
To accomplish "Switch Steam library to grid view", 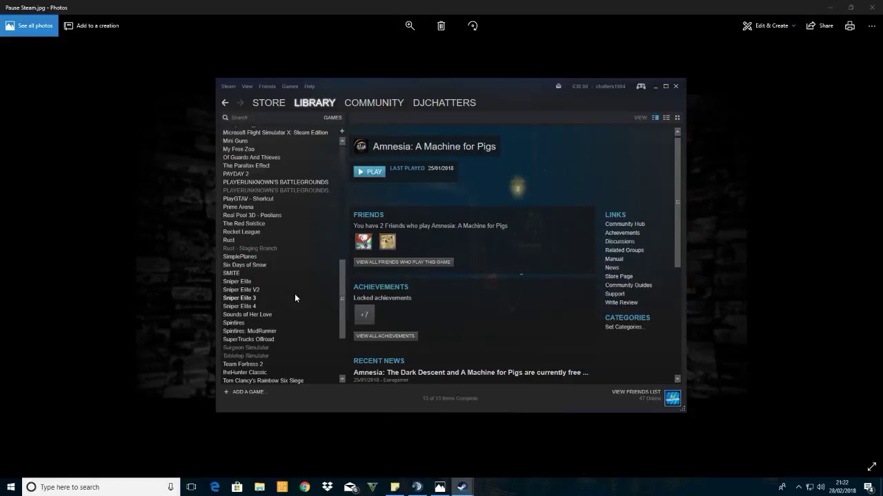I will click(677, 118).
